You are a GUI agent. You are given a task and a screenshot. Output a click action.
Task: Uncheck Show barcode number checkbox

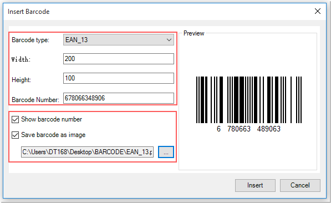click(x=15, y=119)
